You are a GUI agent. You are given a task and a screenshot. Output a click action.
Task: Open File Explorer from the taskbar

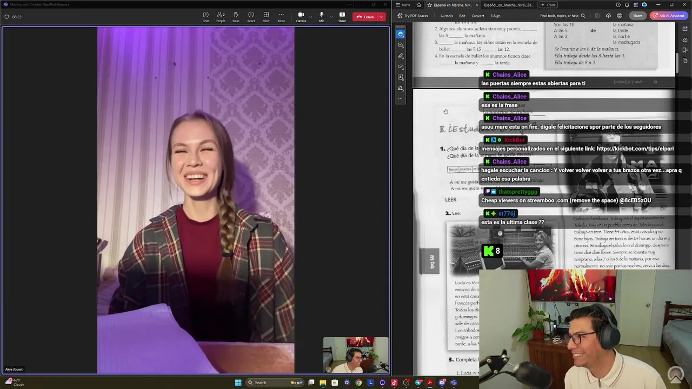[x=323, y=383]
